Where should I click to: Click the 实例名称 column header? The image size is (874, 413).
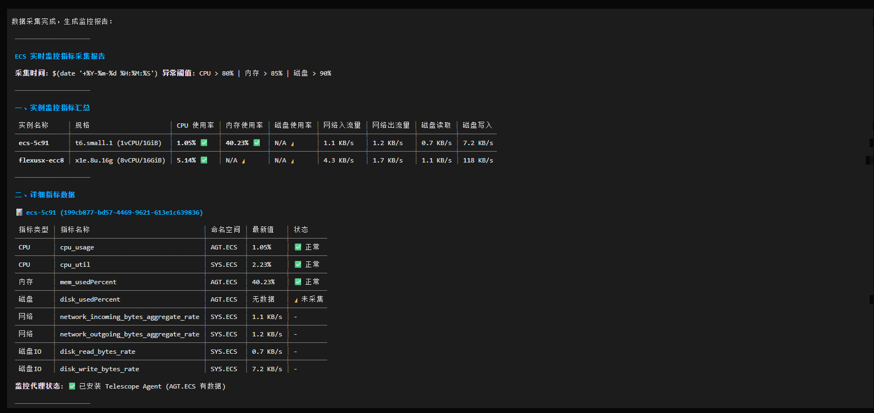pos(34,126)
